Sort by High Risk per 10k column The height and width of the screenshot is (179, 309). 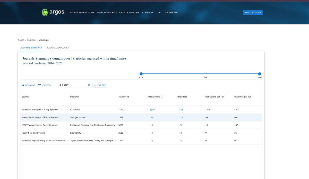pyautogui.click(x=243, y=97)
